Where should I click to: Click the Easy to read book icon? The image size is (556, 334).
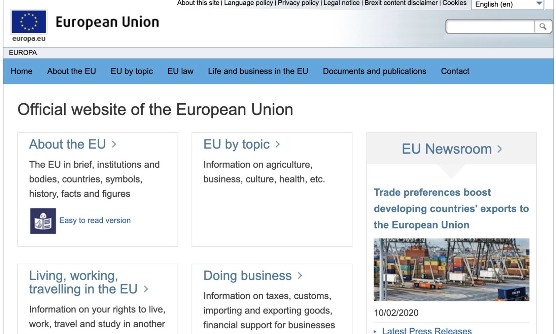pos(43,221)
